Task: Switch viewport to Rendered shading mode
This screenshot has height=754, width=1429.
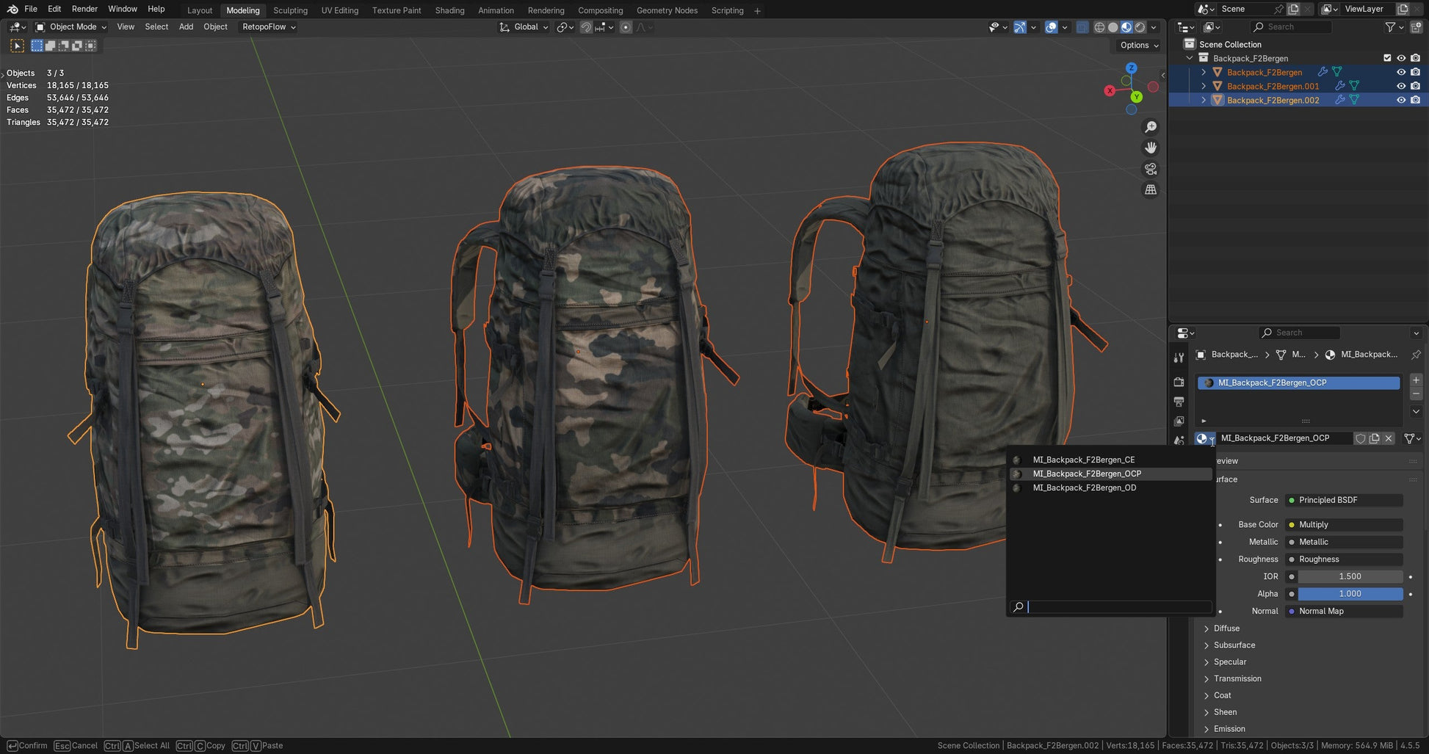Action: pos(1140,27)
